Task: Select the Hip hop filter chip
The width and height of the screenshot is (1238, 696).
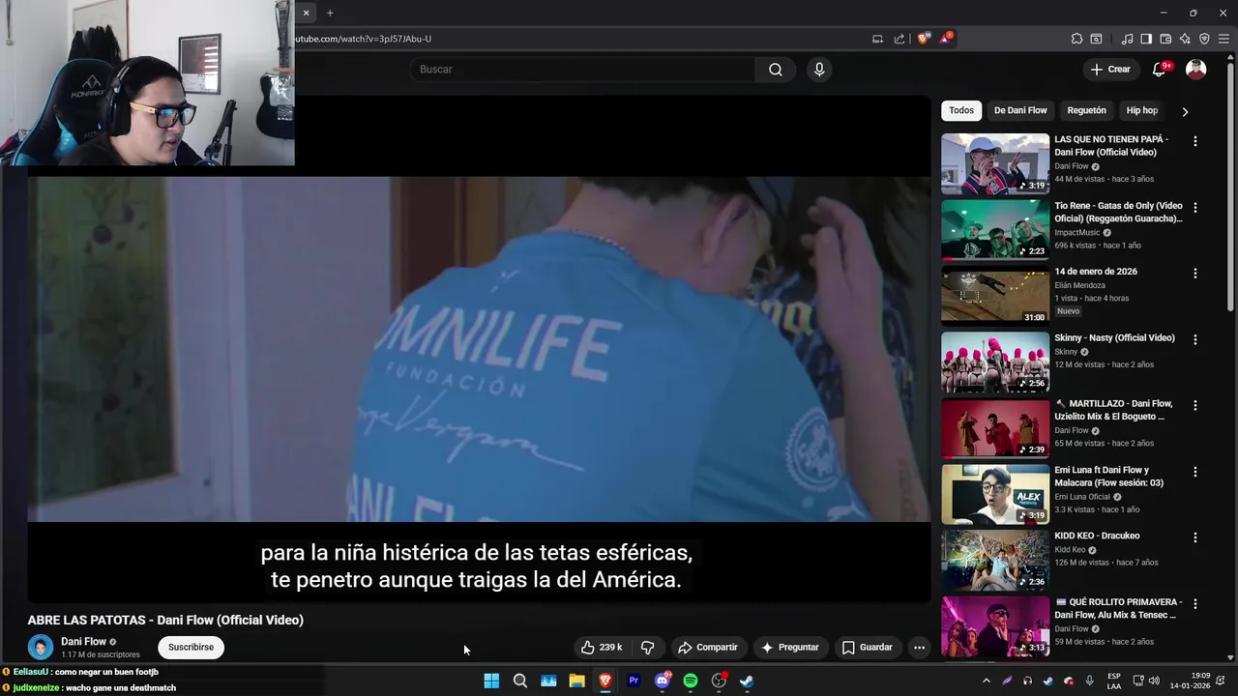Action: coord(1141,110)
